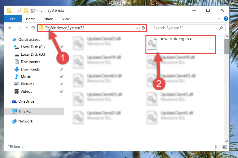Image resolution: width=238 pixels, height=158 pixels.
Task: Expand the ribbon with the chevron
Action: pyautogui.click(x=219, y=19)
